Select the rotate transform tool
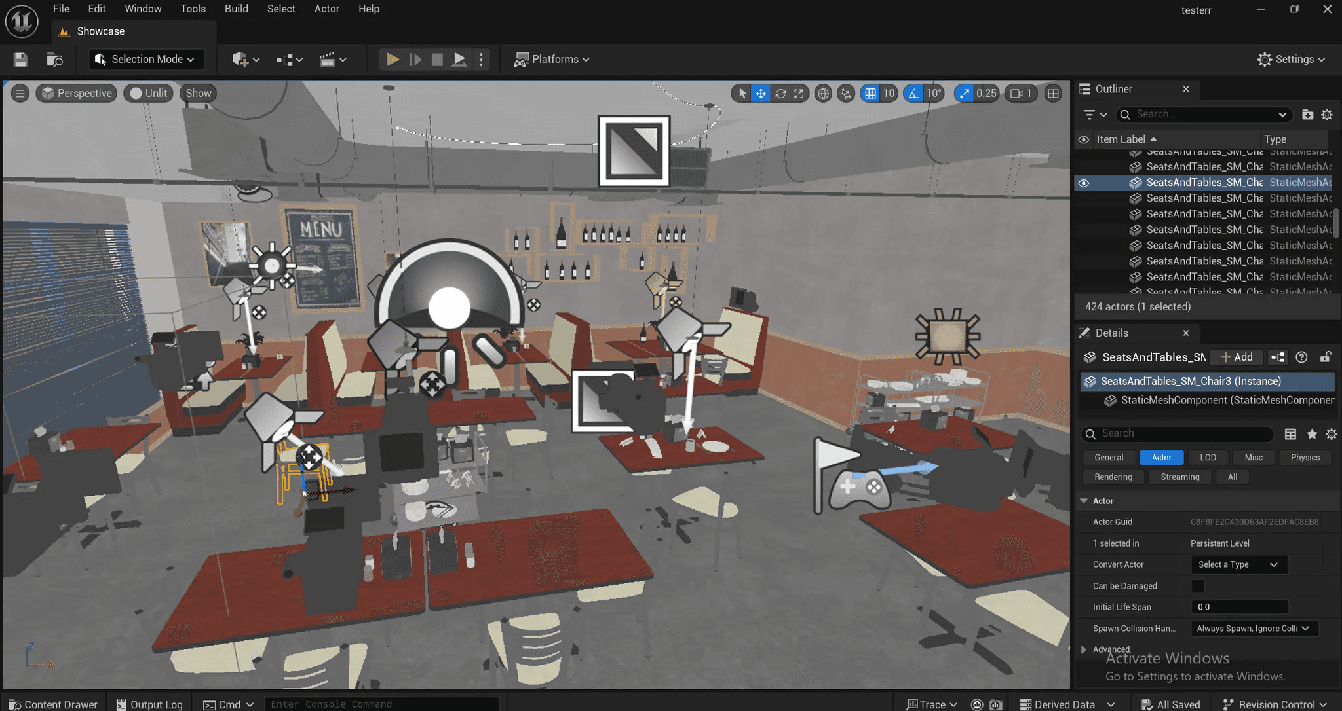The width and height of the screenshot is (1342, 711). click(x=780, y=94)
